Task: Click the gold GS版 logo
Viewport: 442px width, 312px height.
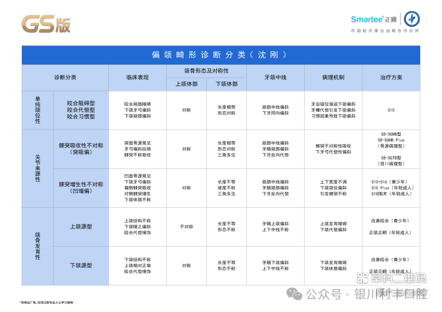Action: point(46,24)
